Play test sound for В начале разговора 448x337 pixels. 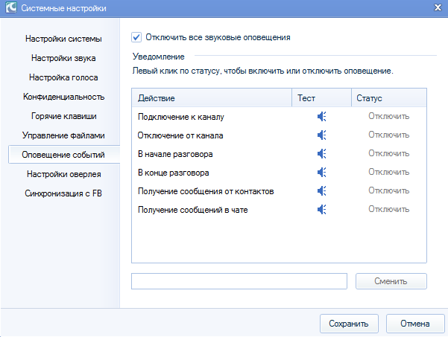[x=322, y=154]
